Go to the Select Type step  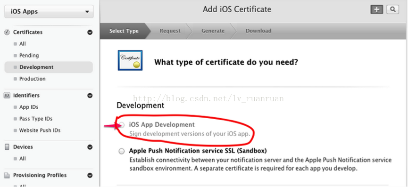[124, 31]
